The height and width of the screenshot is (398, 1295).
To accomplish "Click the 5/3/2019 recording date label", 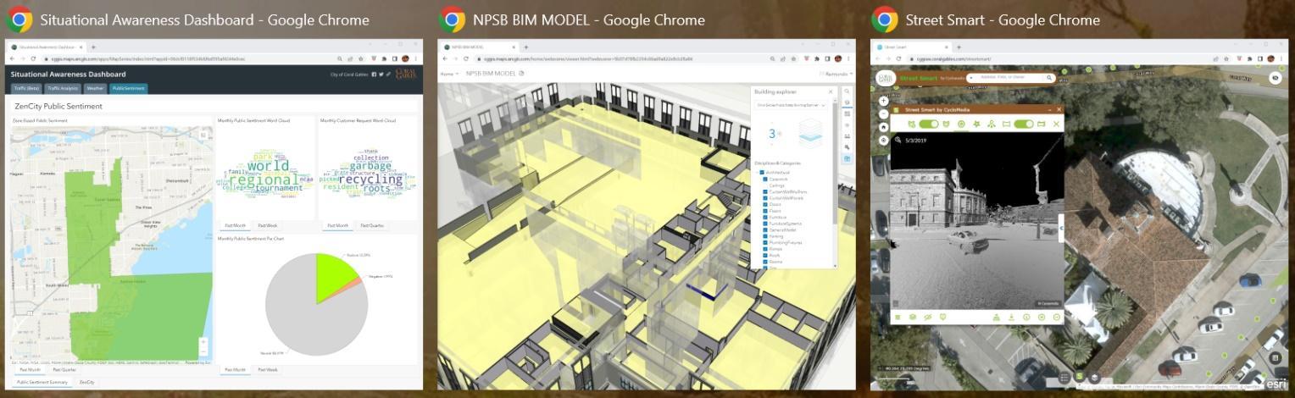I will pyautogui.click(x=916, y=141).
